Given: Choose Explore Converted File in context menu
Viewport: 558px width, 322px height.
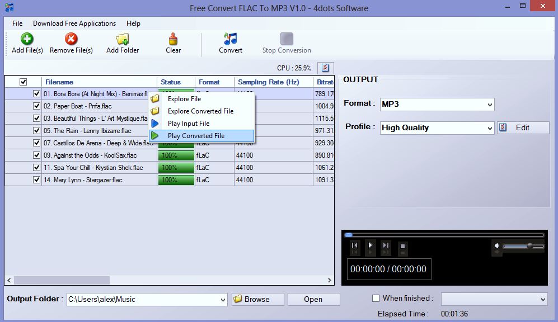Looking at the screenshot, I should (201, 111).
